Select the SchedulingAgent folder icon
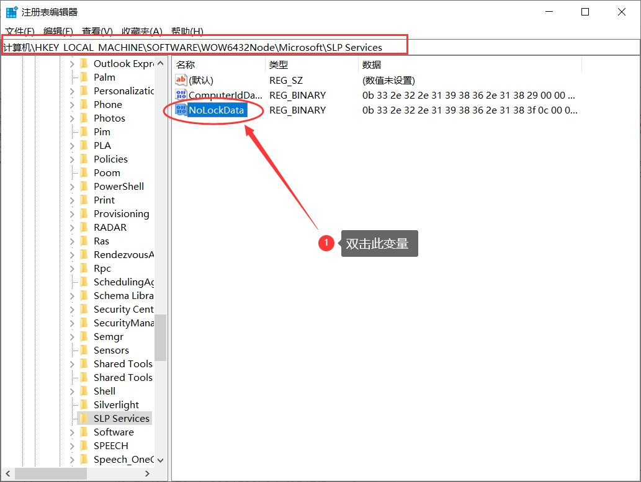The image size is (641, 482). coord(84,282)
